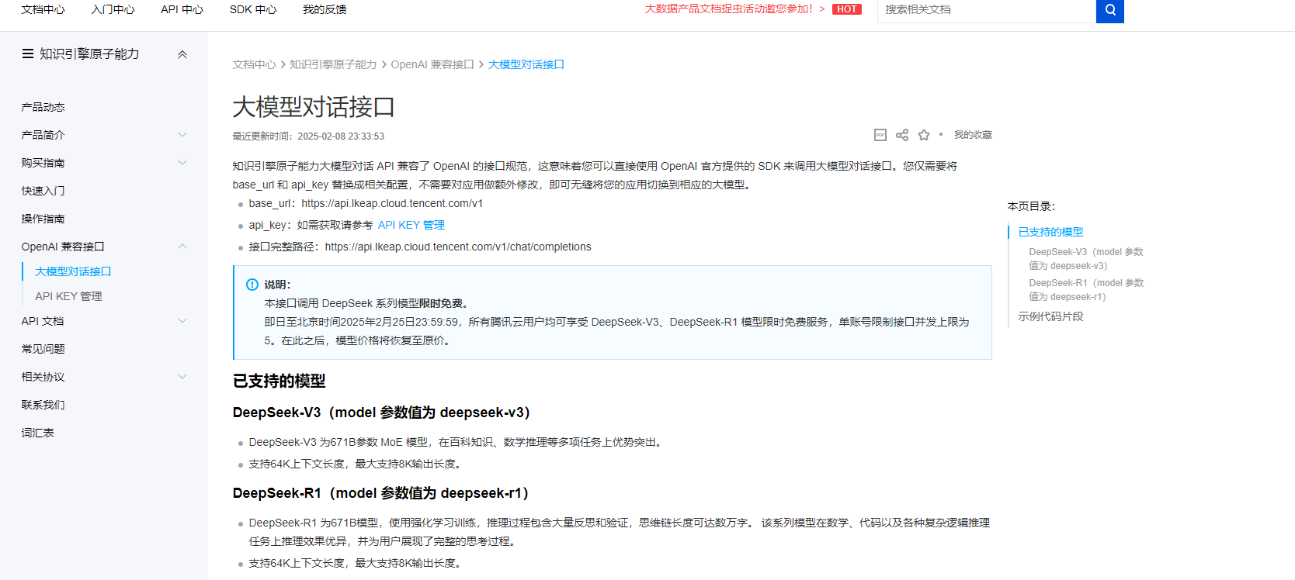Click the 搜索相关文档 search field
The height and width of the screenshot is (580, 1295).
click(x=986, y=10)
